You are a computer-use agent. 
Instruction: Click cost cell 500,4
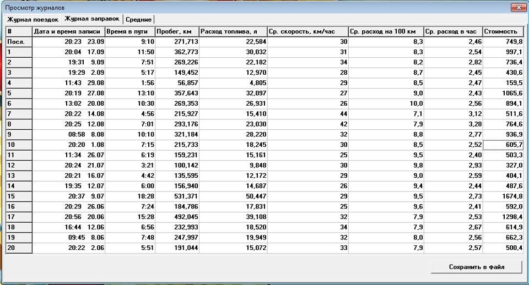pyautogui.click(x=503, y=248)
